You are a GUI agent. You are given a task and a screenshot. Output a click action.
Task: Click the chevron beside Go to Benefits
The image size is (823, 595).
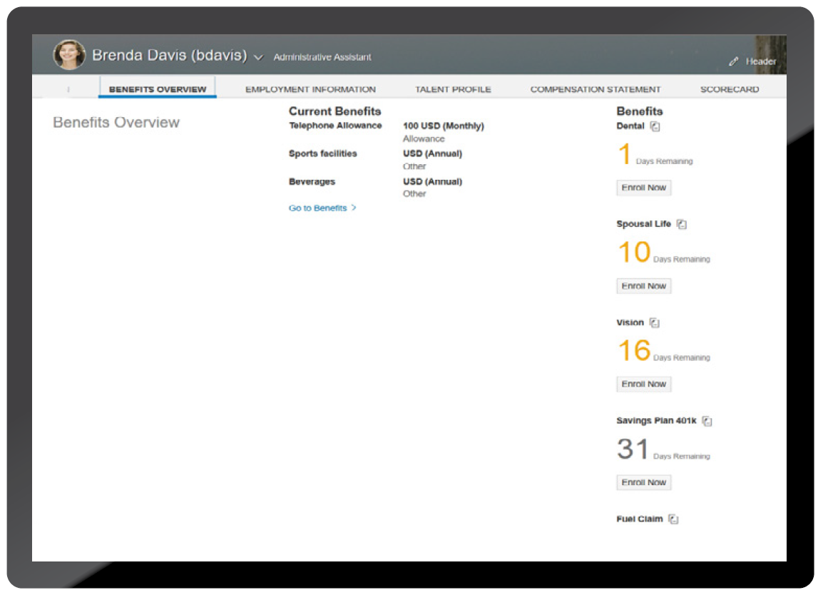354,208
